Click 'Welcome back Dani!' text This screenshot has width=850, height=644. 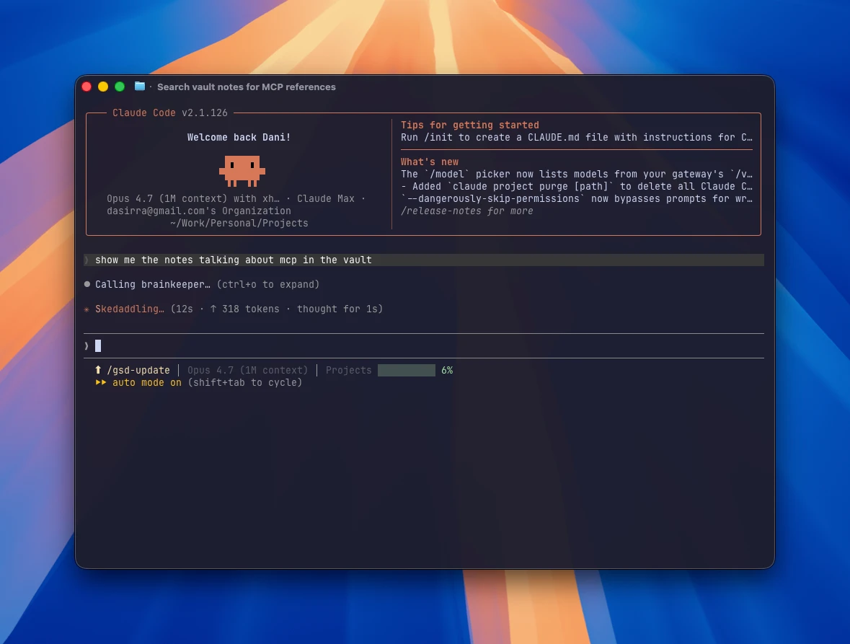(x=239, y=137)
